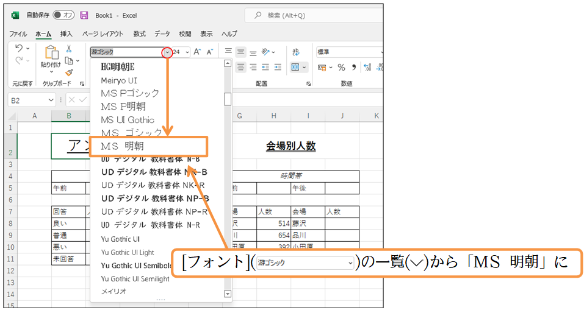Apply accounting number format icon

(x=322, y=67)
